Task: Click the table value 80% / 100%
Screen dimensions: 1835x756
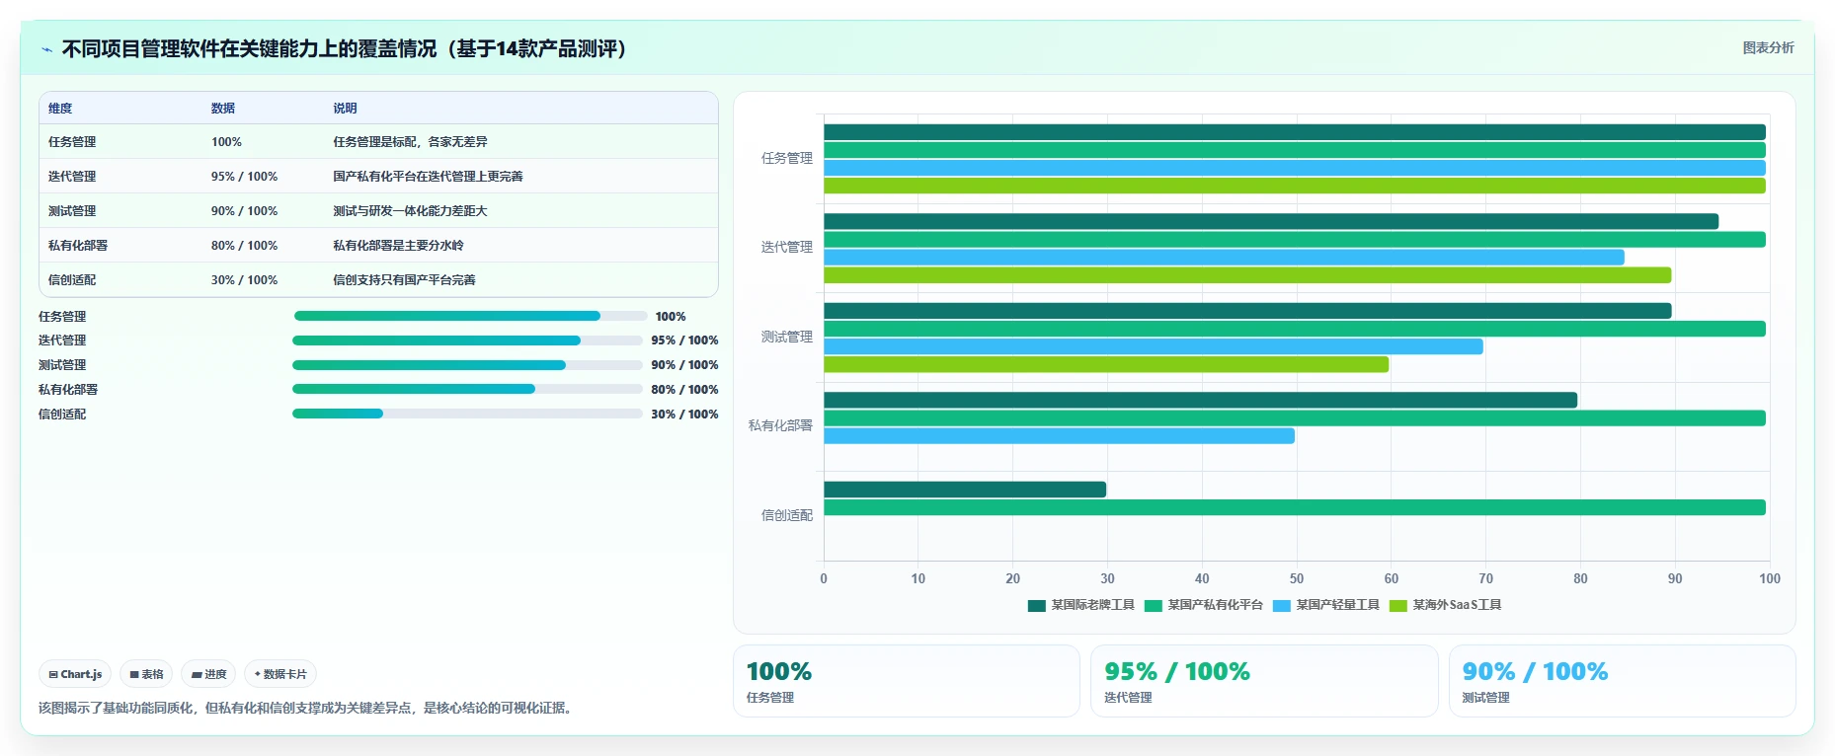Action: [244, 246]
